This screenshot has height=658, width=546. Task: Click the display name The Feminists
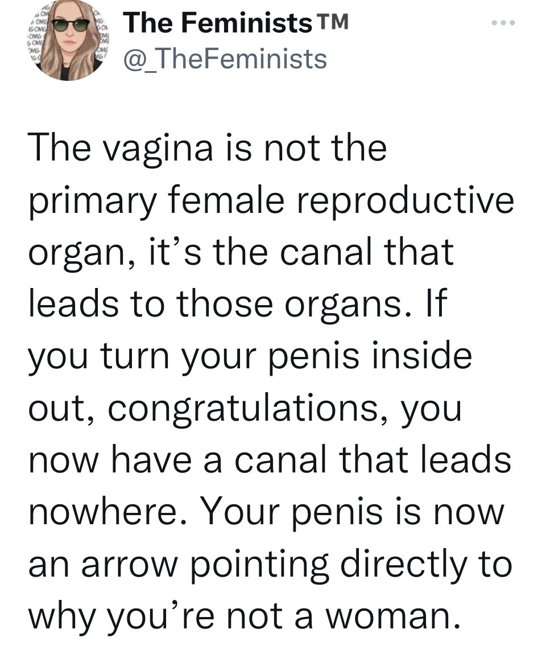click(x=217, y=23)
